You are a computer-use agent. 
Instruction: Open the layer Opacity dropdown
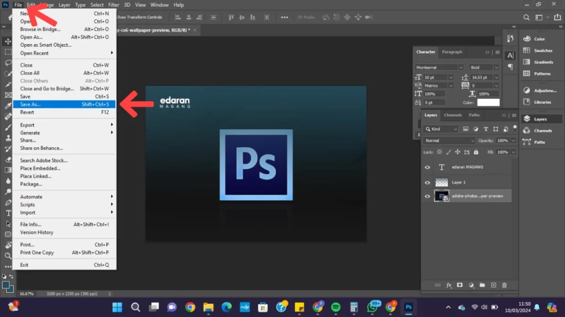514,141
